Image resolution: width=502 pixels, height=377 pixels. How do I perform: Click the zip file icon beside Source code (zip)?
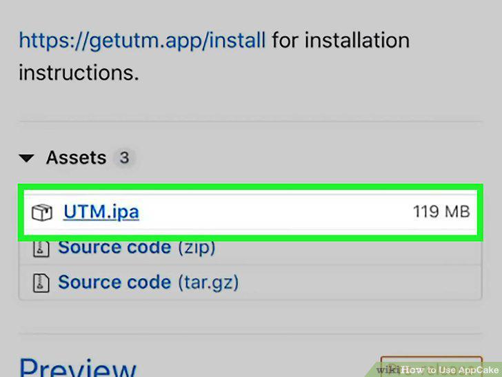click(x=41, y=249)
